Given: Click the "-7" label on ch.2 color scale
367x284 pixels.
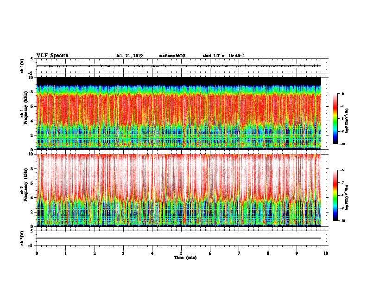Looking at the screenshot, I should click(x=342, y=183).
